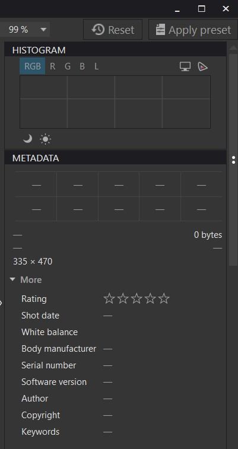The image size is (238, 449).
Task: Select the RGB histogram channel
Action: click(x=33, y=66)
